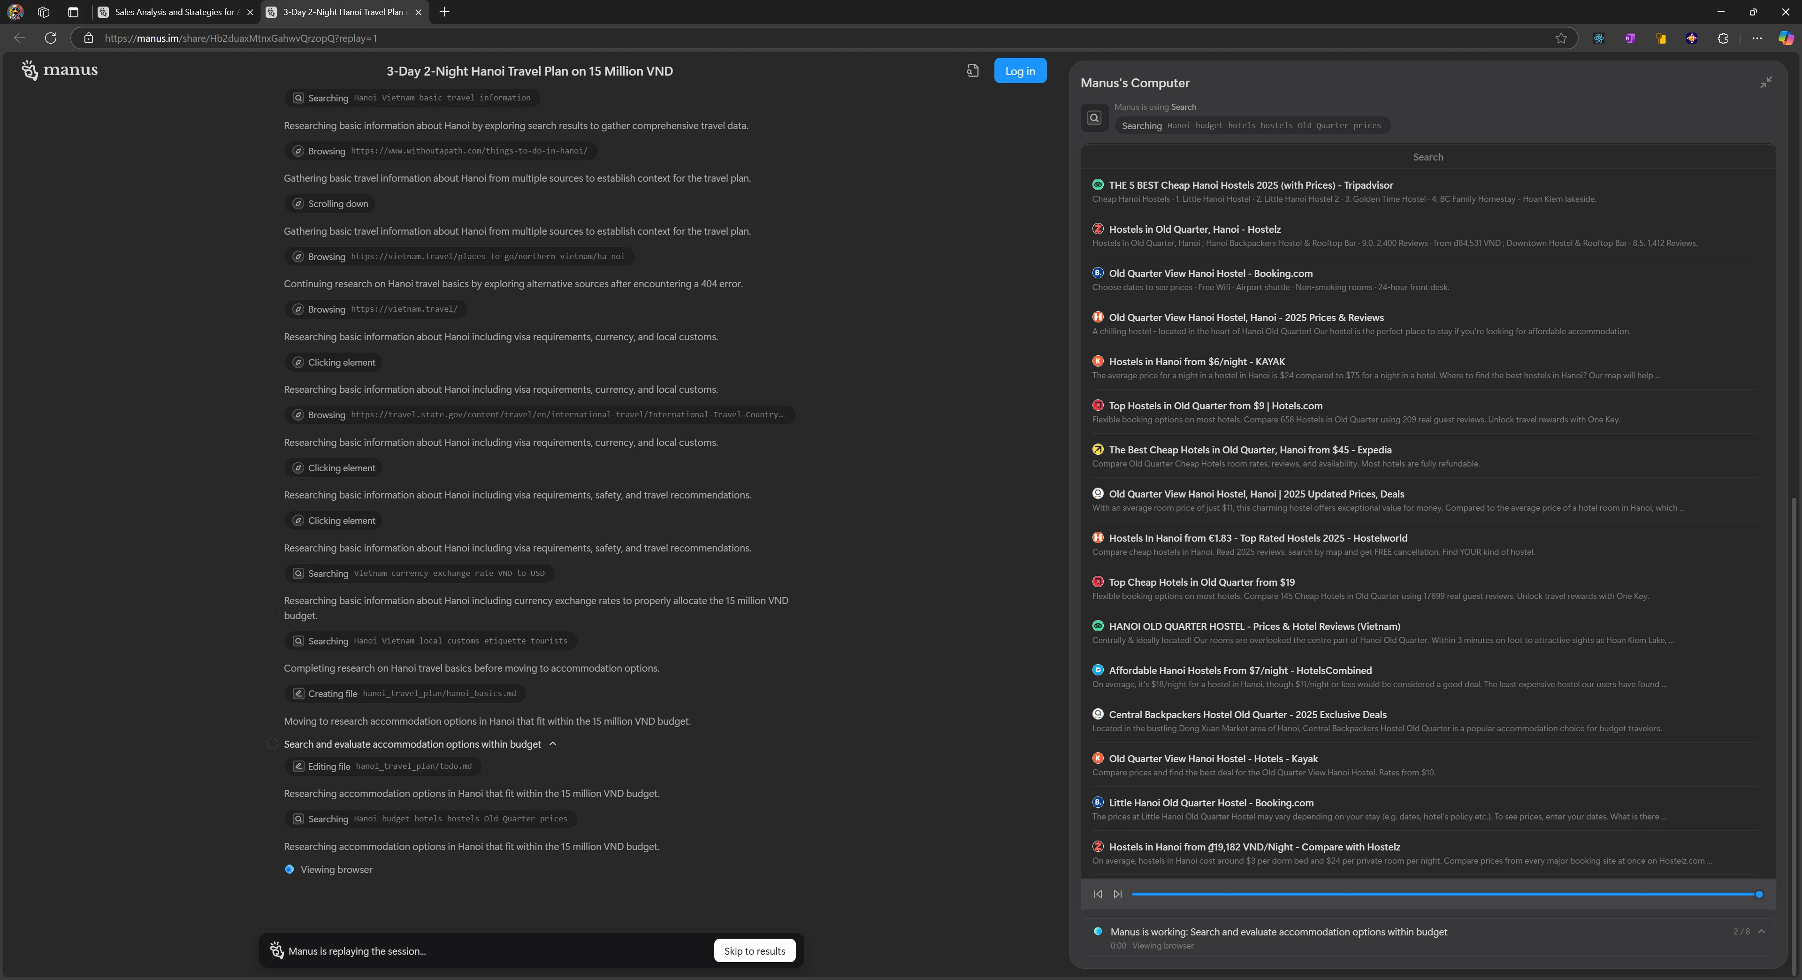Open the withoutapath.com Browsing step
Viewport: 1802px width, 980px height.
click(440, 151)
